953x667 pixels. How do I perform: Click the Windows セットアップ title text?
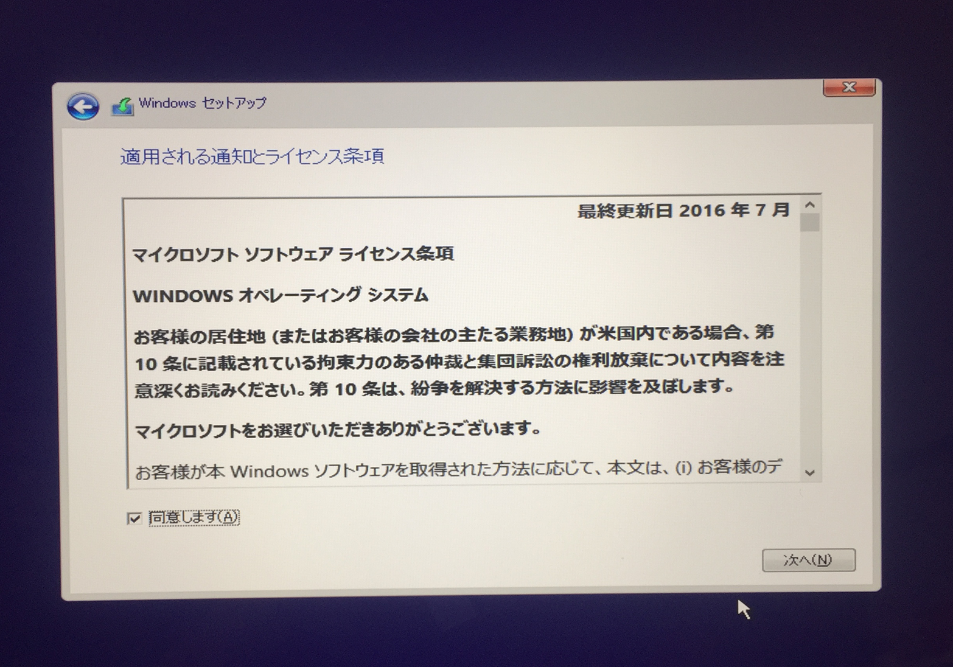(x=203, y=103)
